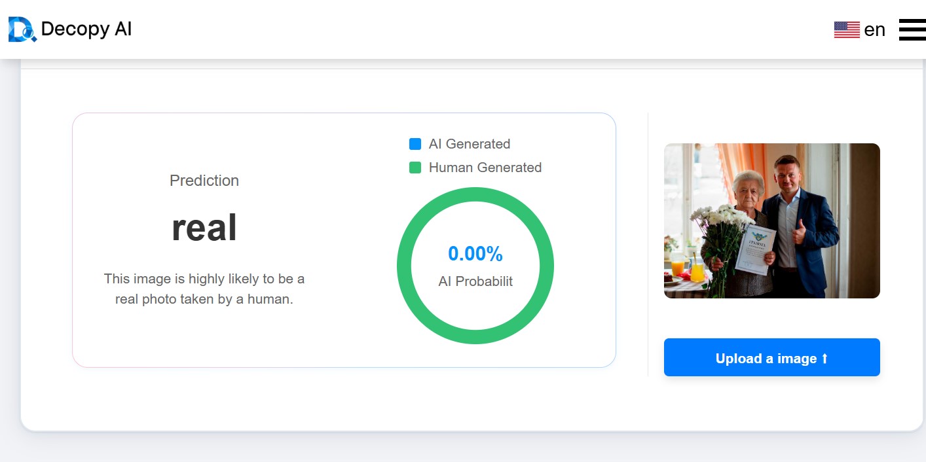Click the upward arrow icon in the Upload button
Viewport: 926px width, 462px height.
coord(824,359)
